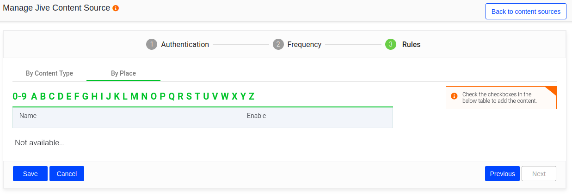572x195 pixels.
Task: Select the By Place tab
Action: tap(123, 73)
